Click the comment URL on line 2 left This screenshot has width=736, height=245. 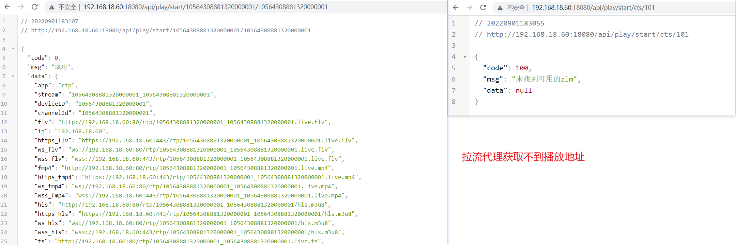[x=171, y=30]
